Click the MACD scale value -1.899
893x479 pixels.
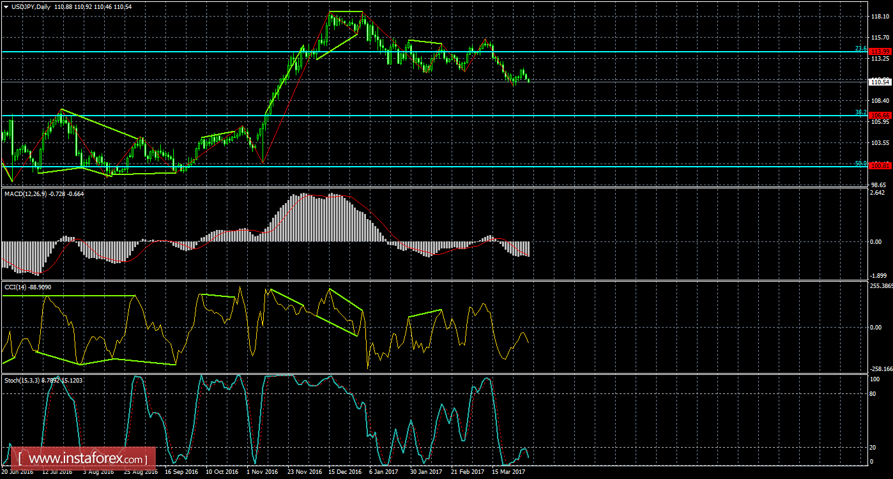[879, 277]
